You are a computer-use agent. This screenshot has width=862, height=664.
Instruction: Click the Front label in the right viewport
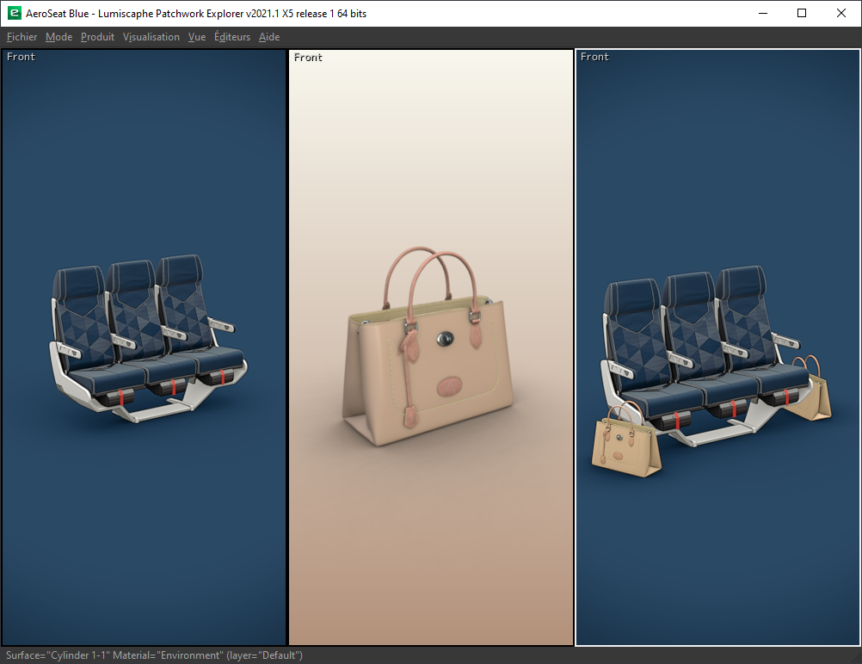(x=594, y=57)
